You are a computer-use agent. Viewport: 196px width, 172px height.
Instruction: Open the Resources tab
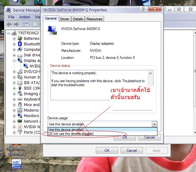click(x=94, y=19)
